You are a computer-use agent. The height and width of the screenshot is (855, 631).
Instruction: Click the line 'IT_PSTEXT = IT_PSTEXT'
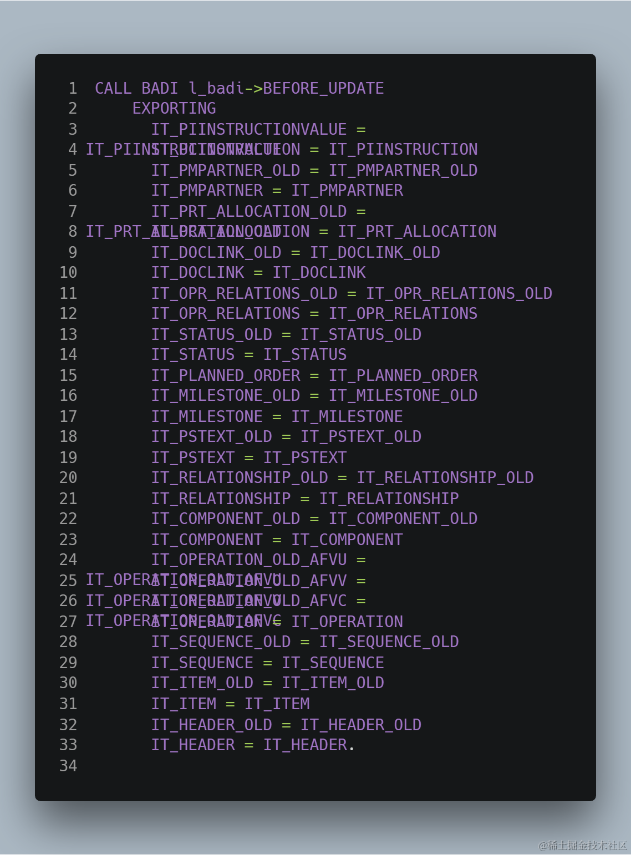click(x=249, y=457)
